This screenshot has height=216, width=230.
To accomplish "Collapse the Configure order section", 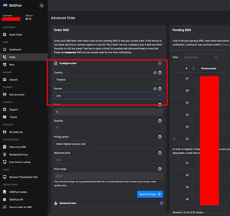I will [160, 63].
